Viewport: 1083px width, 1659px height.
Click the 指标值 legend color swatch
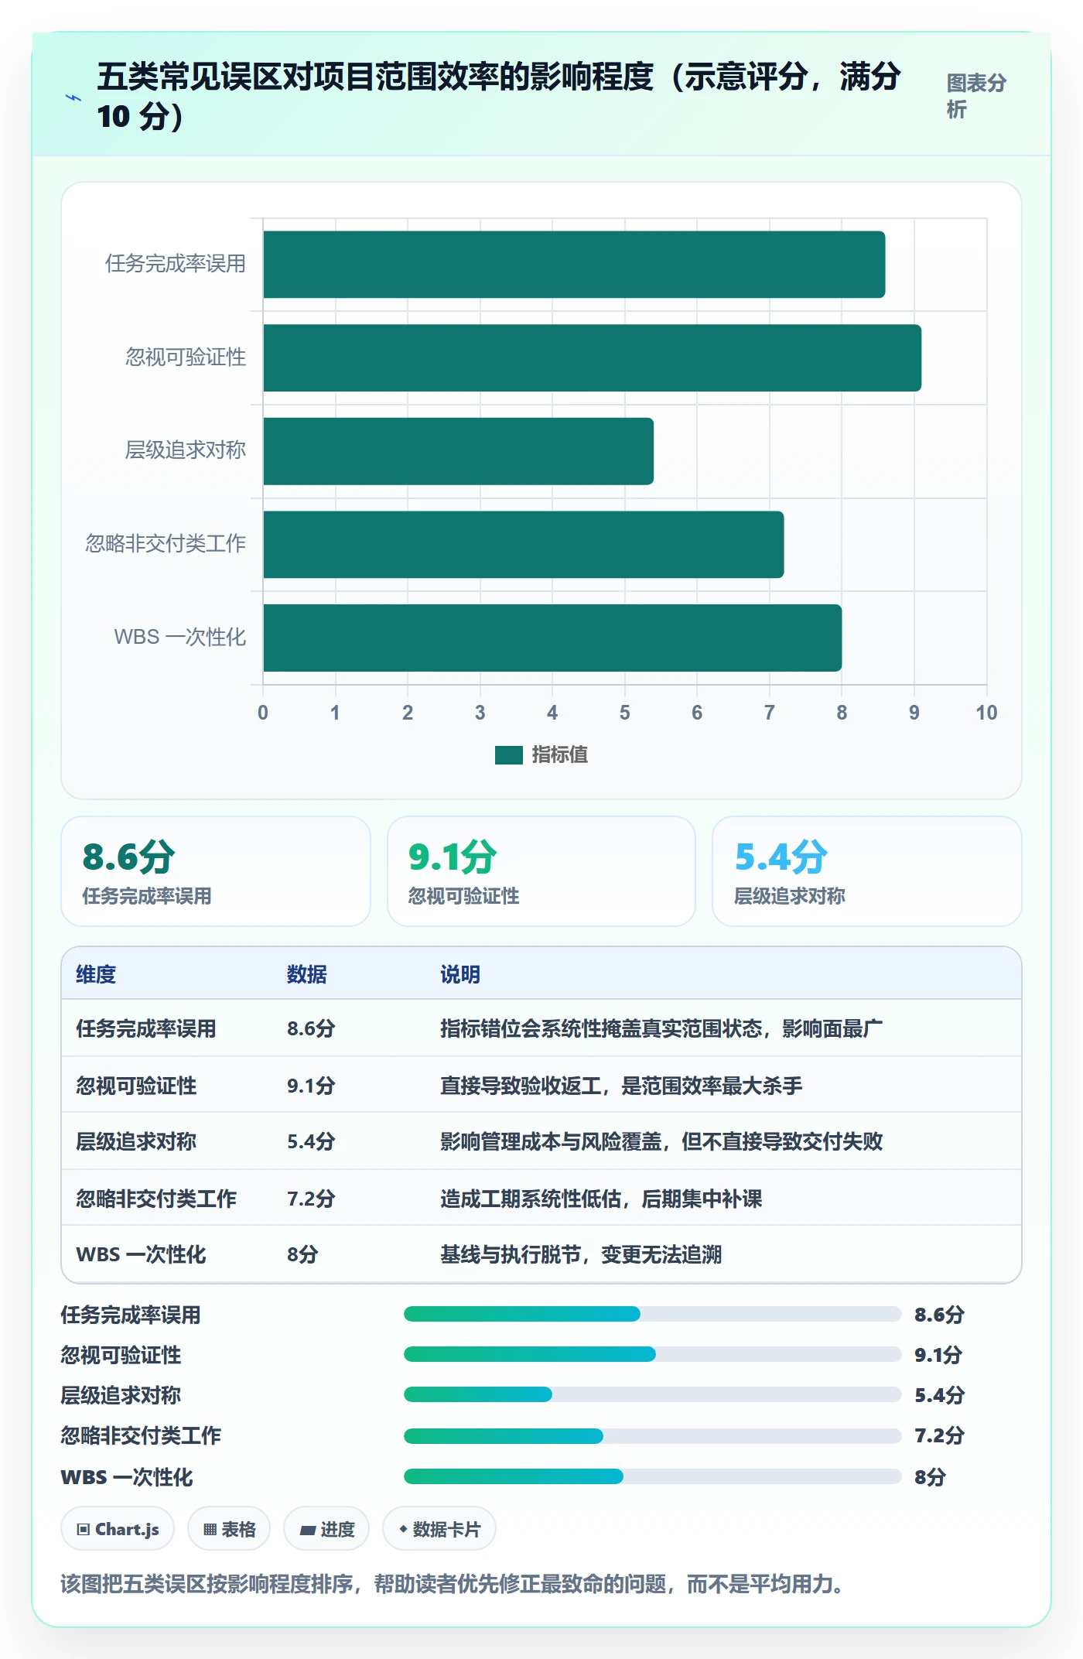tap(509, 755)
